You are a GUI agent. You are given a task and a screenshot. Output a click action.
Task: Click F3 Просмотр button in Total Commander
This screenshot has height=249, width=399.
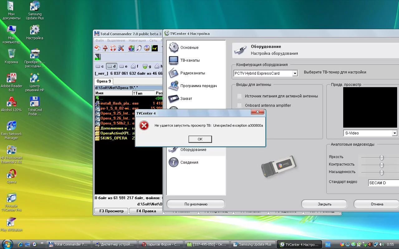(x=111, y=211)
